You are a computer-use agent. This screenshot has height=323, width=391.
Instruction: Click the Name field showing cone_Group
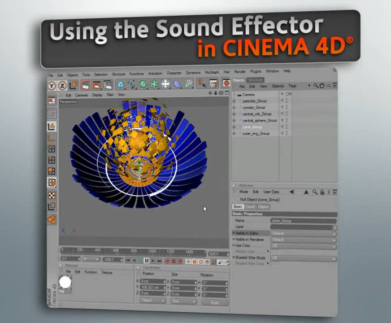(x=304, y=221)
